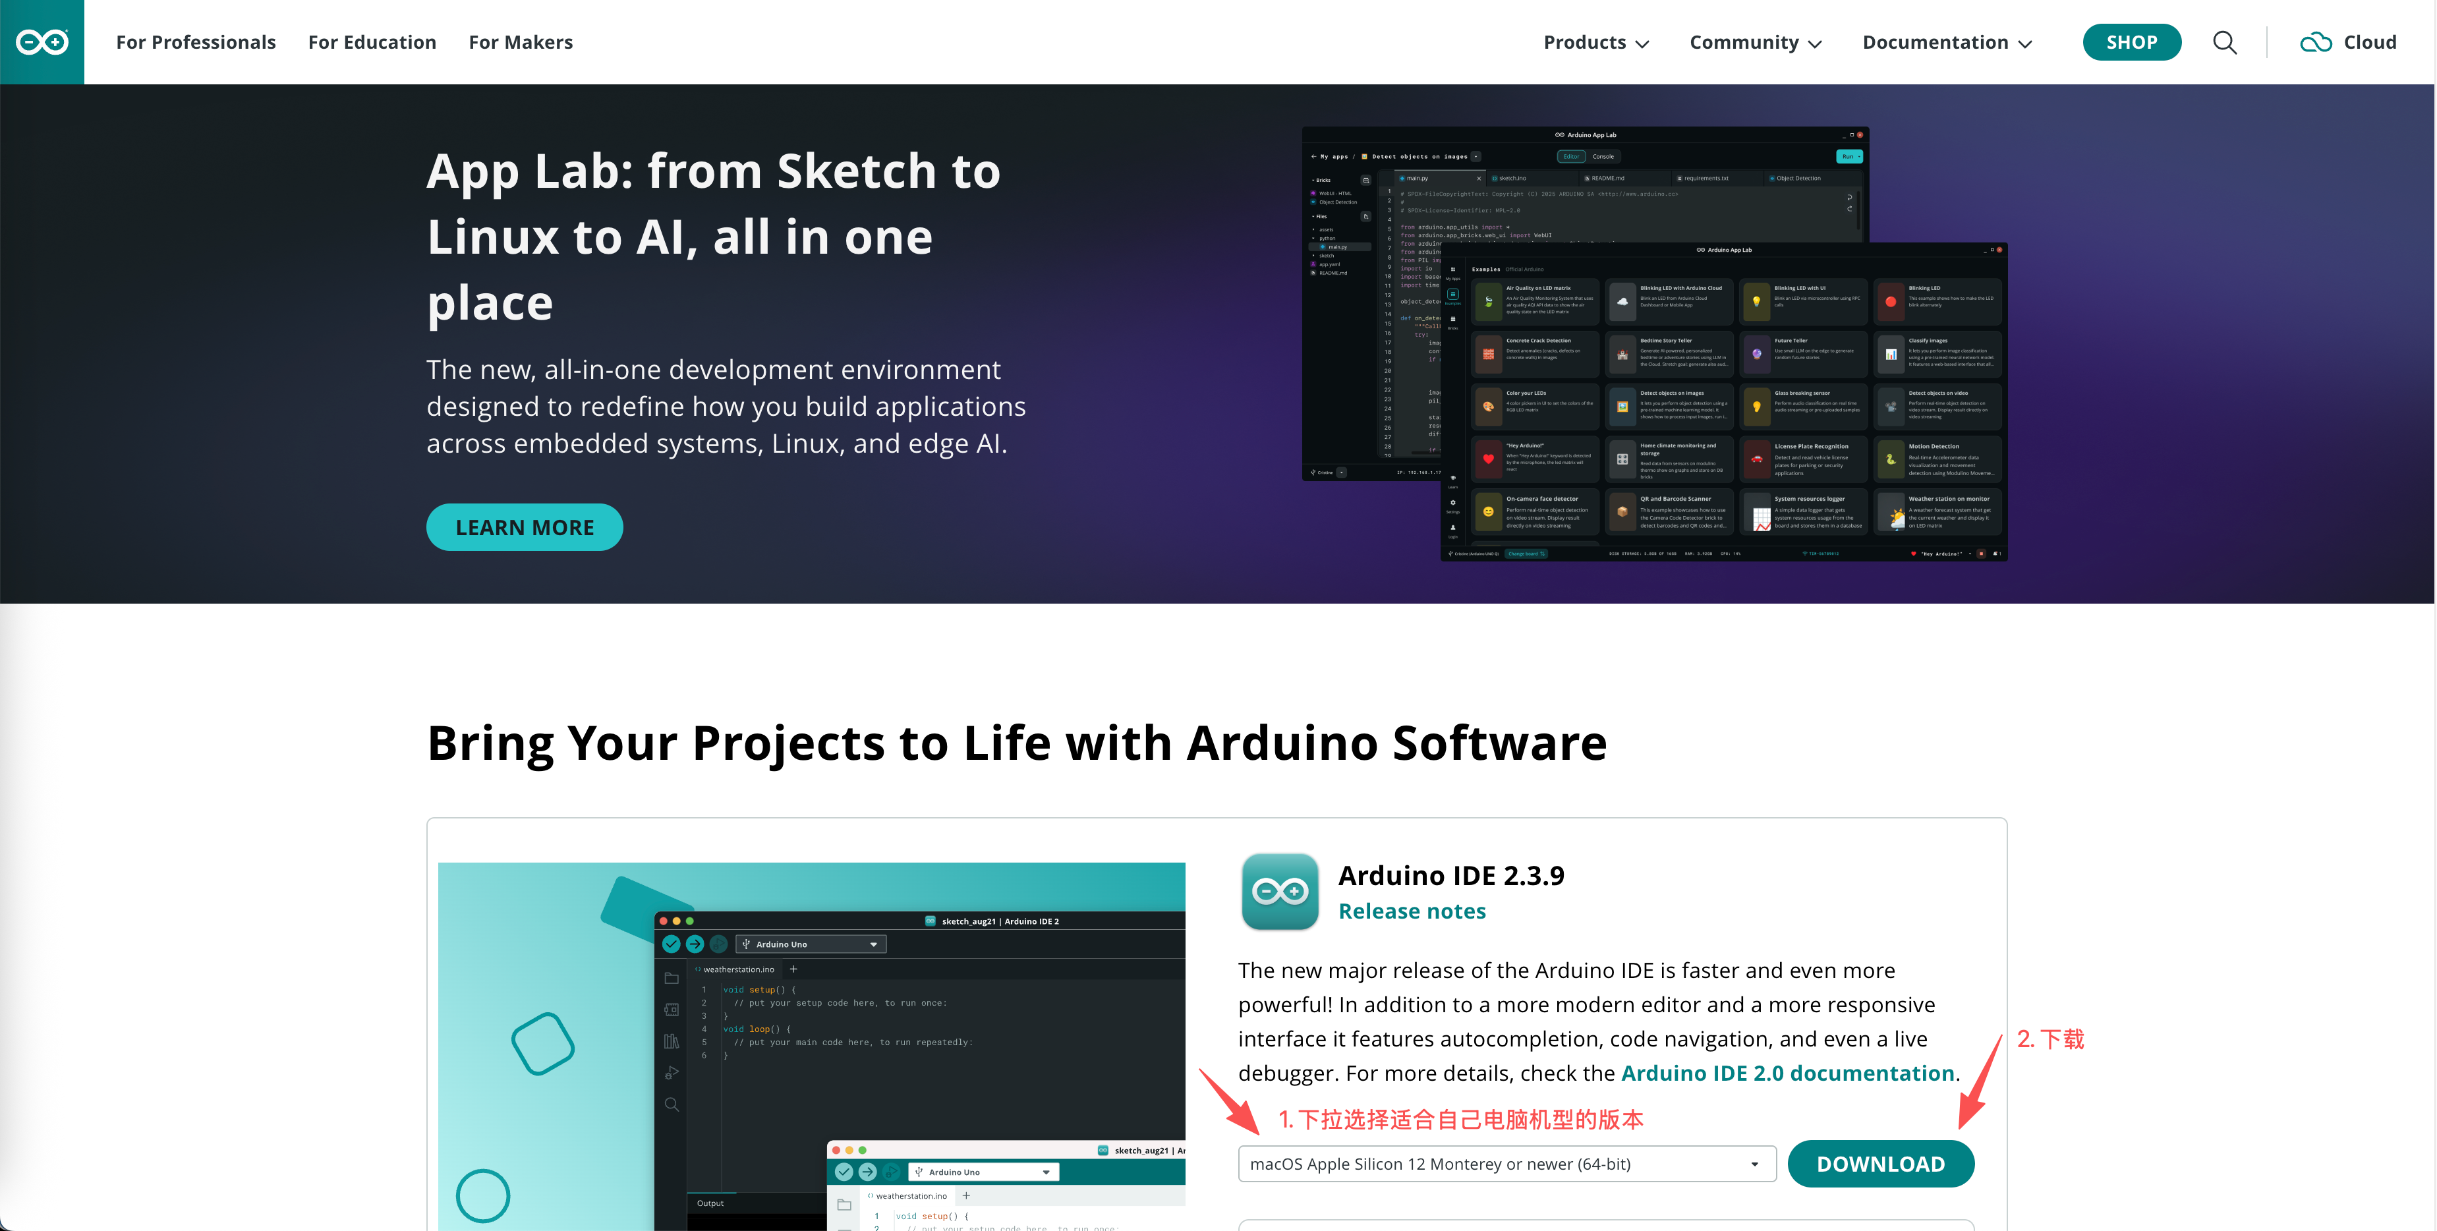Viewport: 2437px width, 1231px height.
Task: Click the LEARN MORE button
Action: (524, 527)
